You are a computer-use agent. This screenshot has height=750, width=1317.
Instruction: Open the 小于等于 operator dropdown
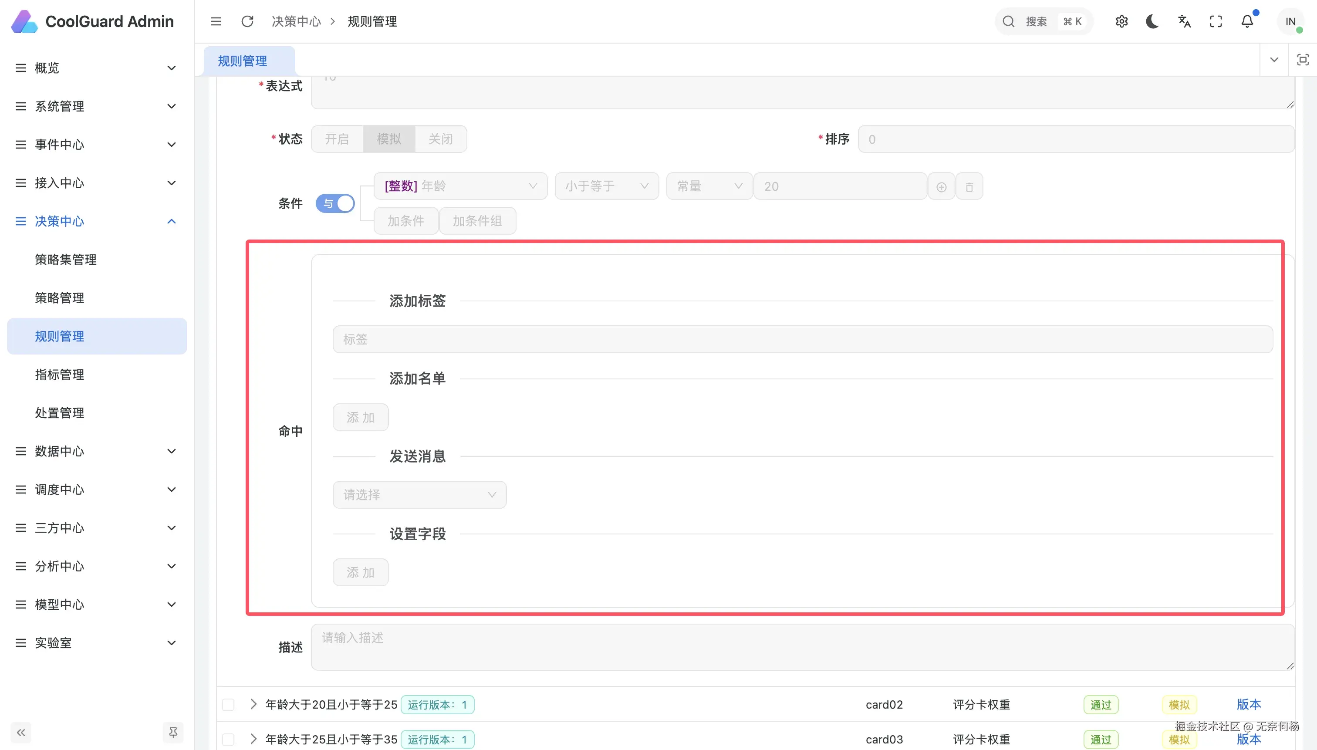pos(606,186)
